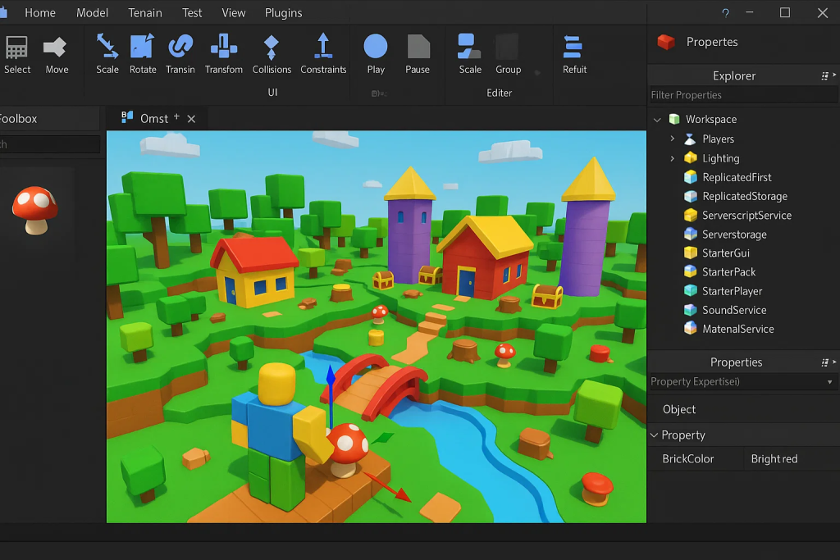Activate the Move tool
The width and height of the screenshot is (840, 560).
coord(57,54)
